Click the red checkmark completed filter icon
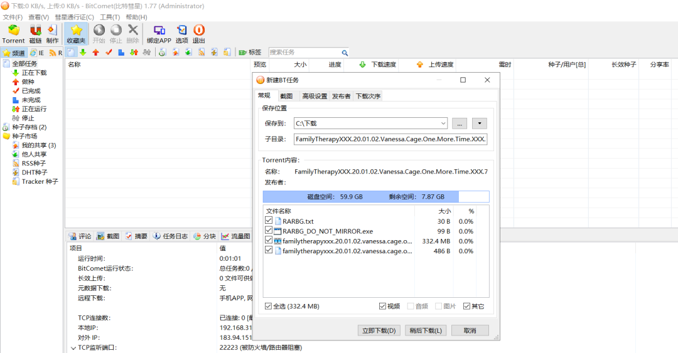The height and width of the screenshot is (353, 678). [109, 52]
